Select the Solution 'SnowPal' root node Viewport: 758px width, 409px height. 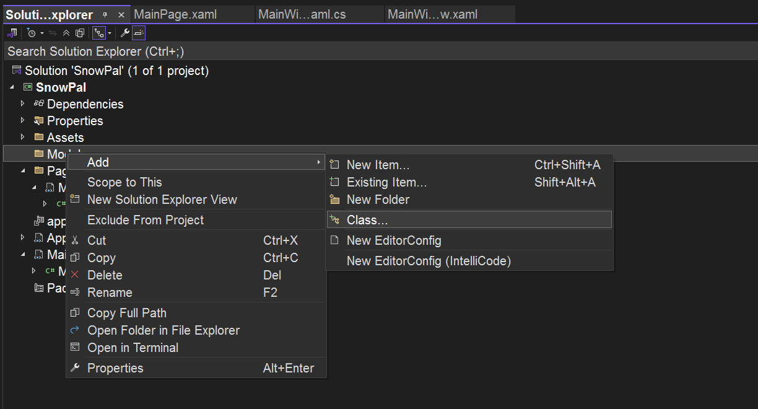tap(116, 71)
